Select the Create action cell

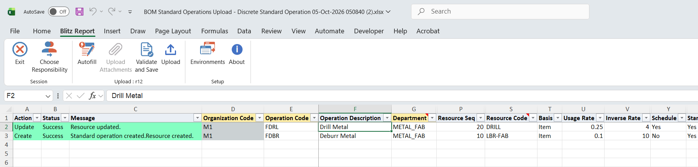(27, 136)
